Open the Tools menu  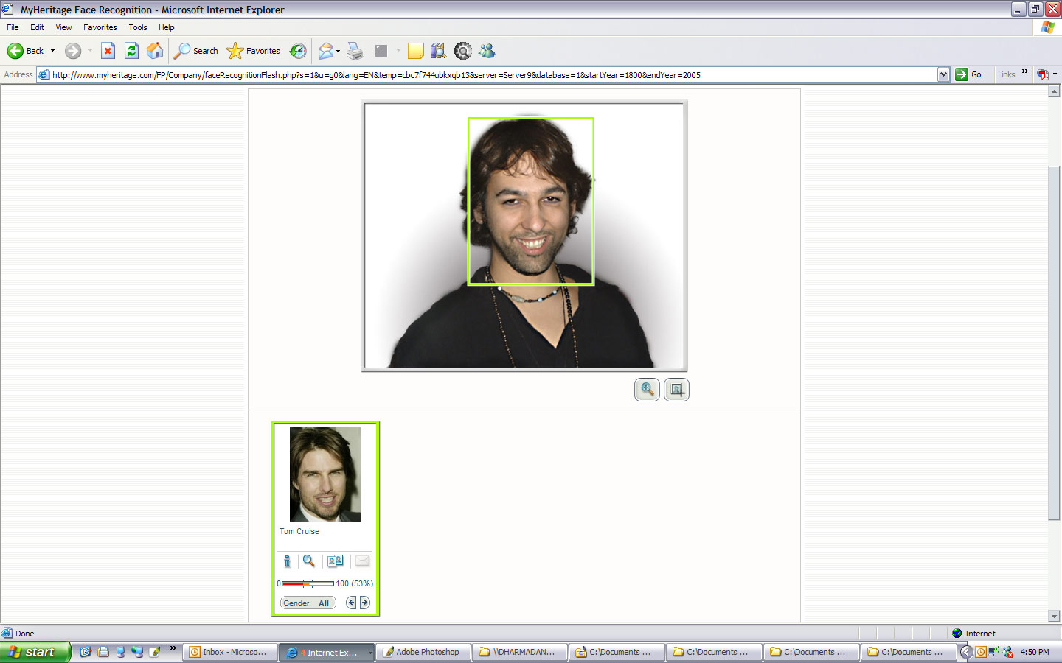pos(137,27)
